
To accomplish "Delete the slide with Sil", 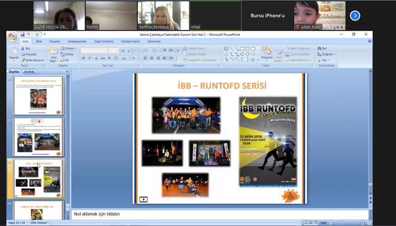I will tap(65, 60).
